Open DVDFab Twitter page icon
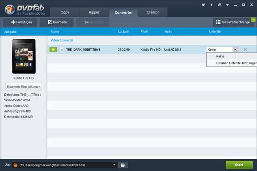 [203, 5]
